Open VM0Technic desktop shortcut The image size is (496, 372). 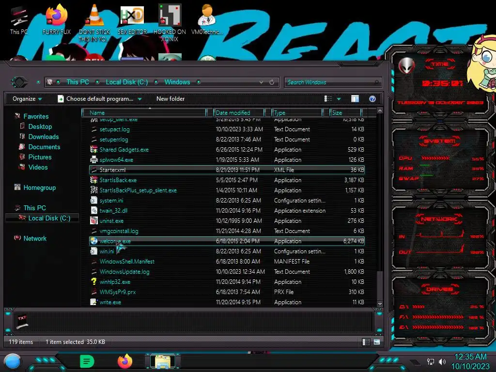207,18
